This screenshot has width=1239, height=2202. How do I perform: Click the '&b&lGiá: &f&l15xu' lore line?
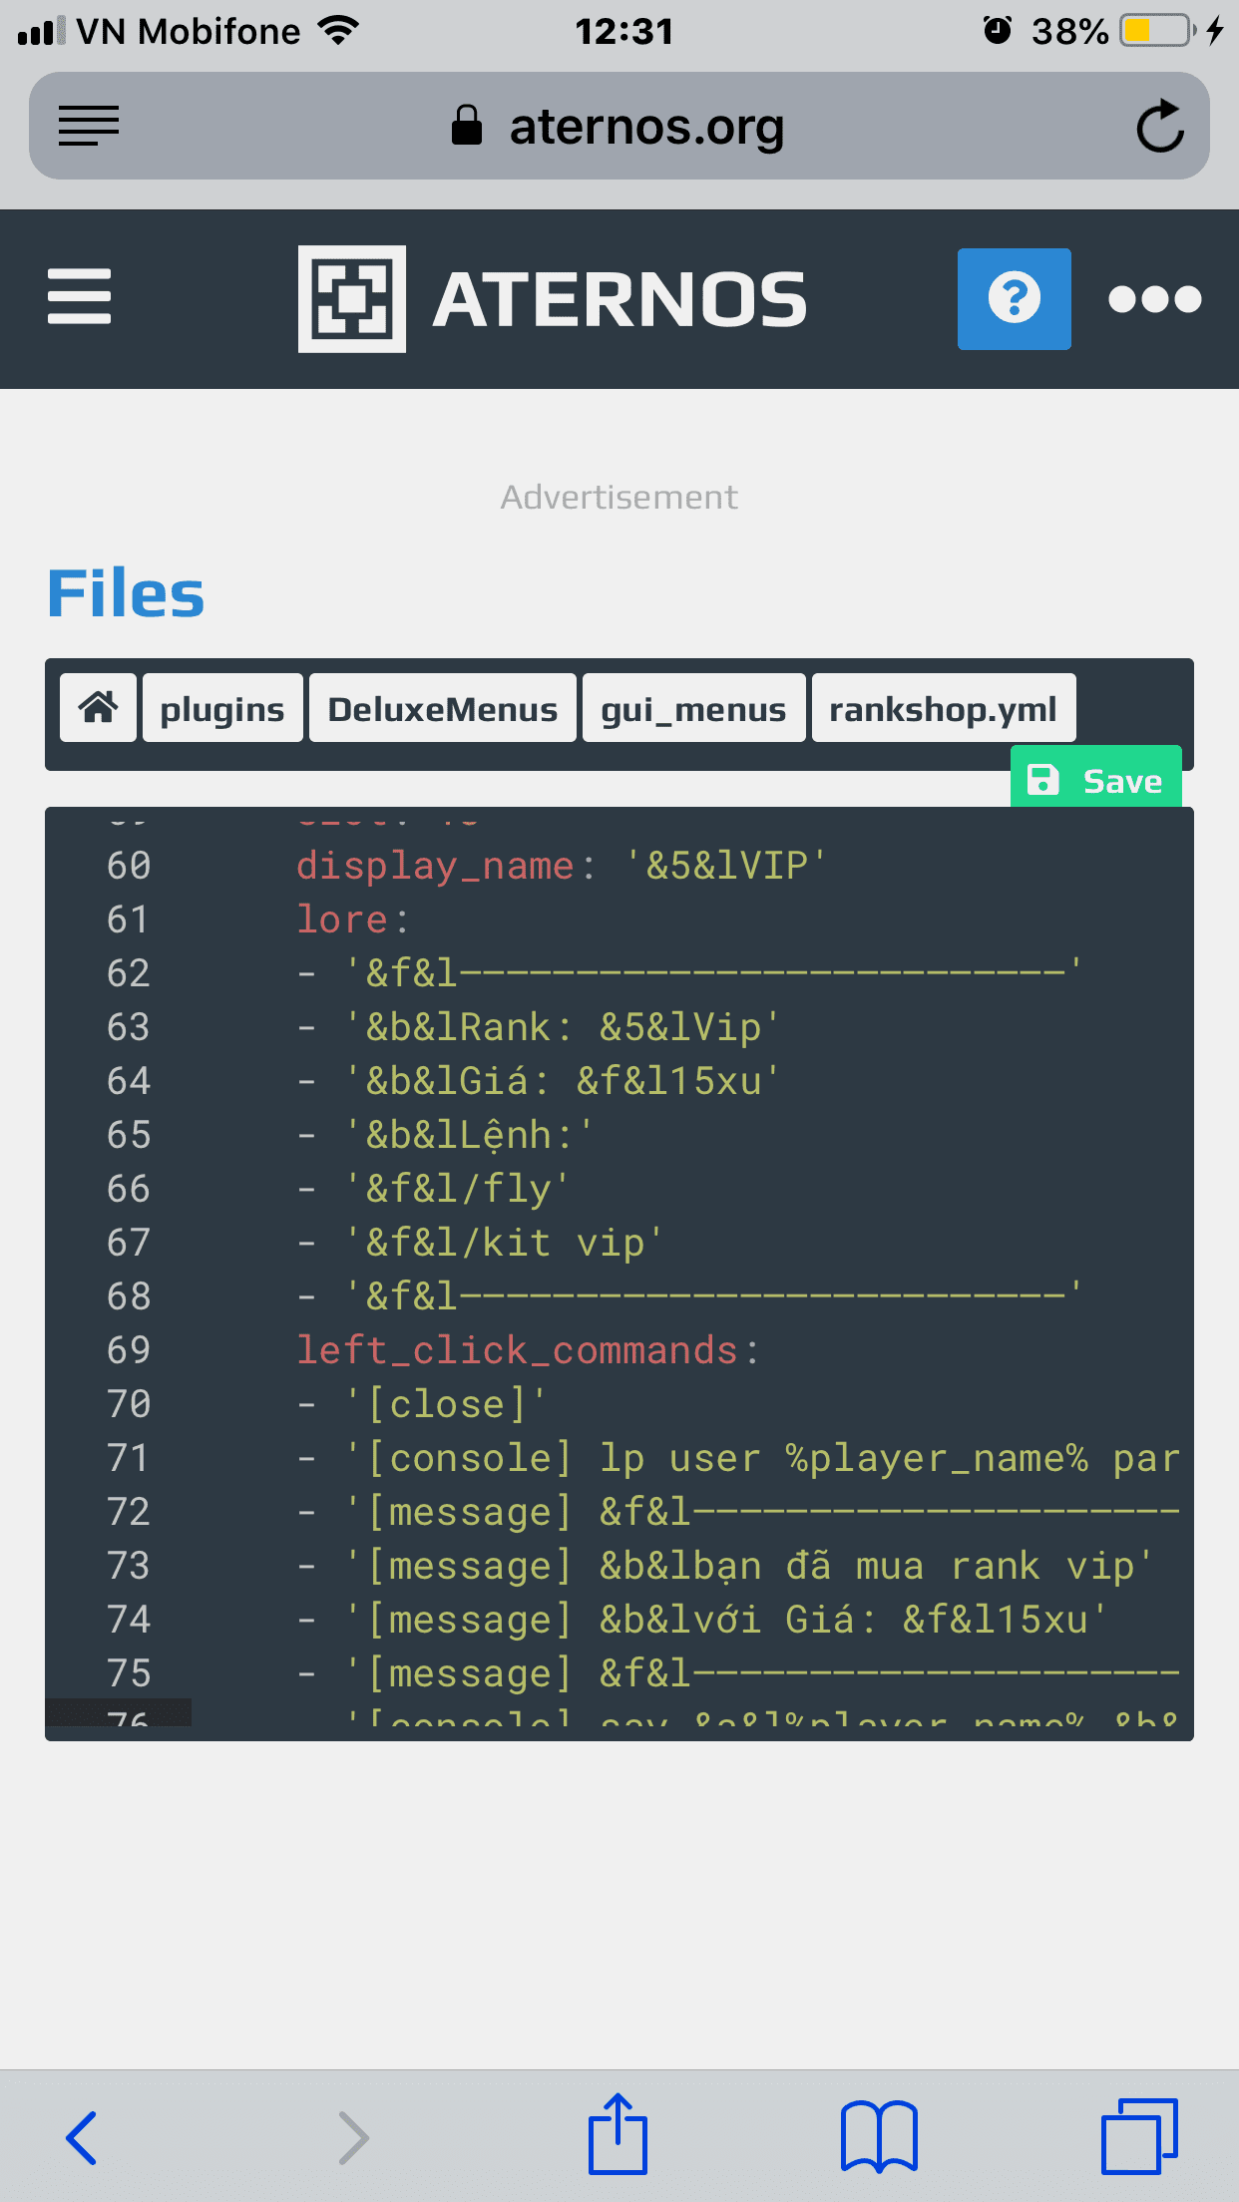tap(540, 1081)
